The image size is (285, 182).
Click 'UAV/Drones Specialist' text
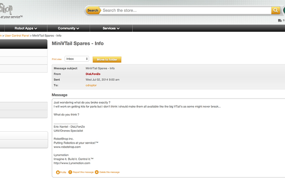coord(68,131)
